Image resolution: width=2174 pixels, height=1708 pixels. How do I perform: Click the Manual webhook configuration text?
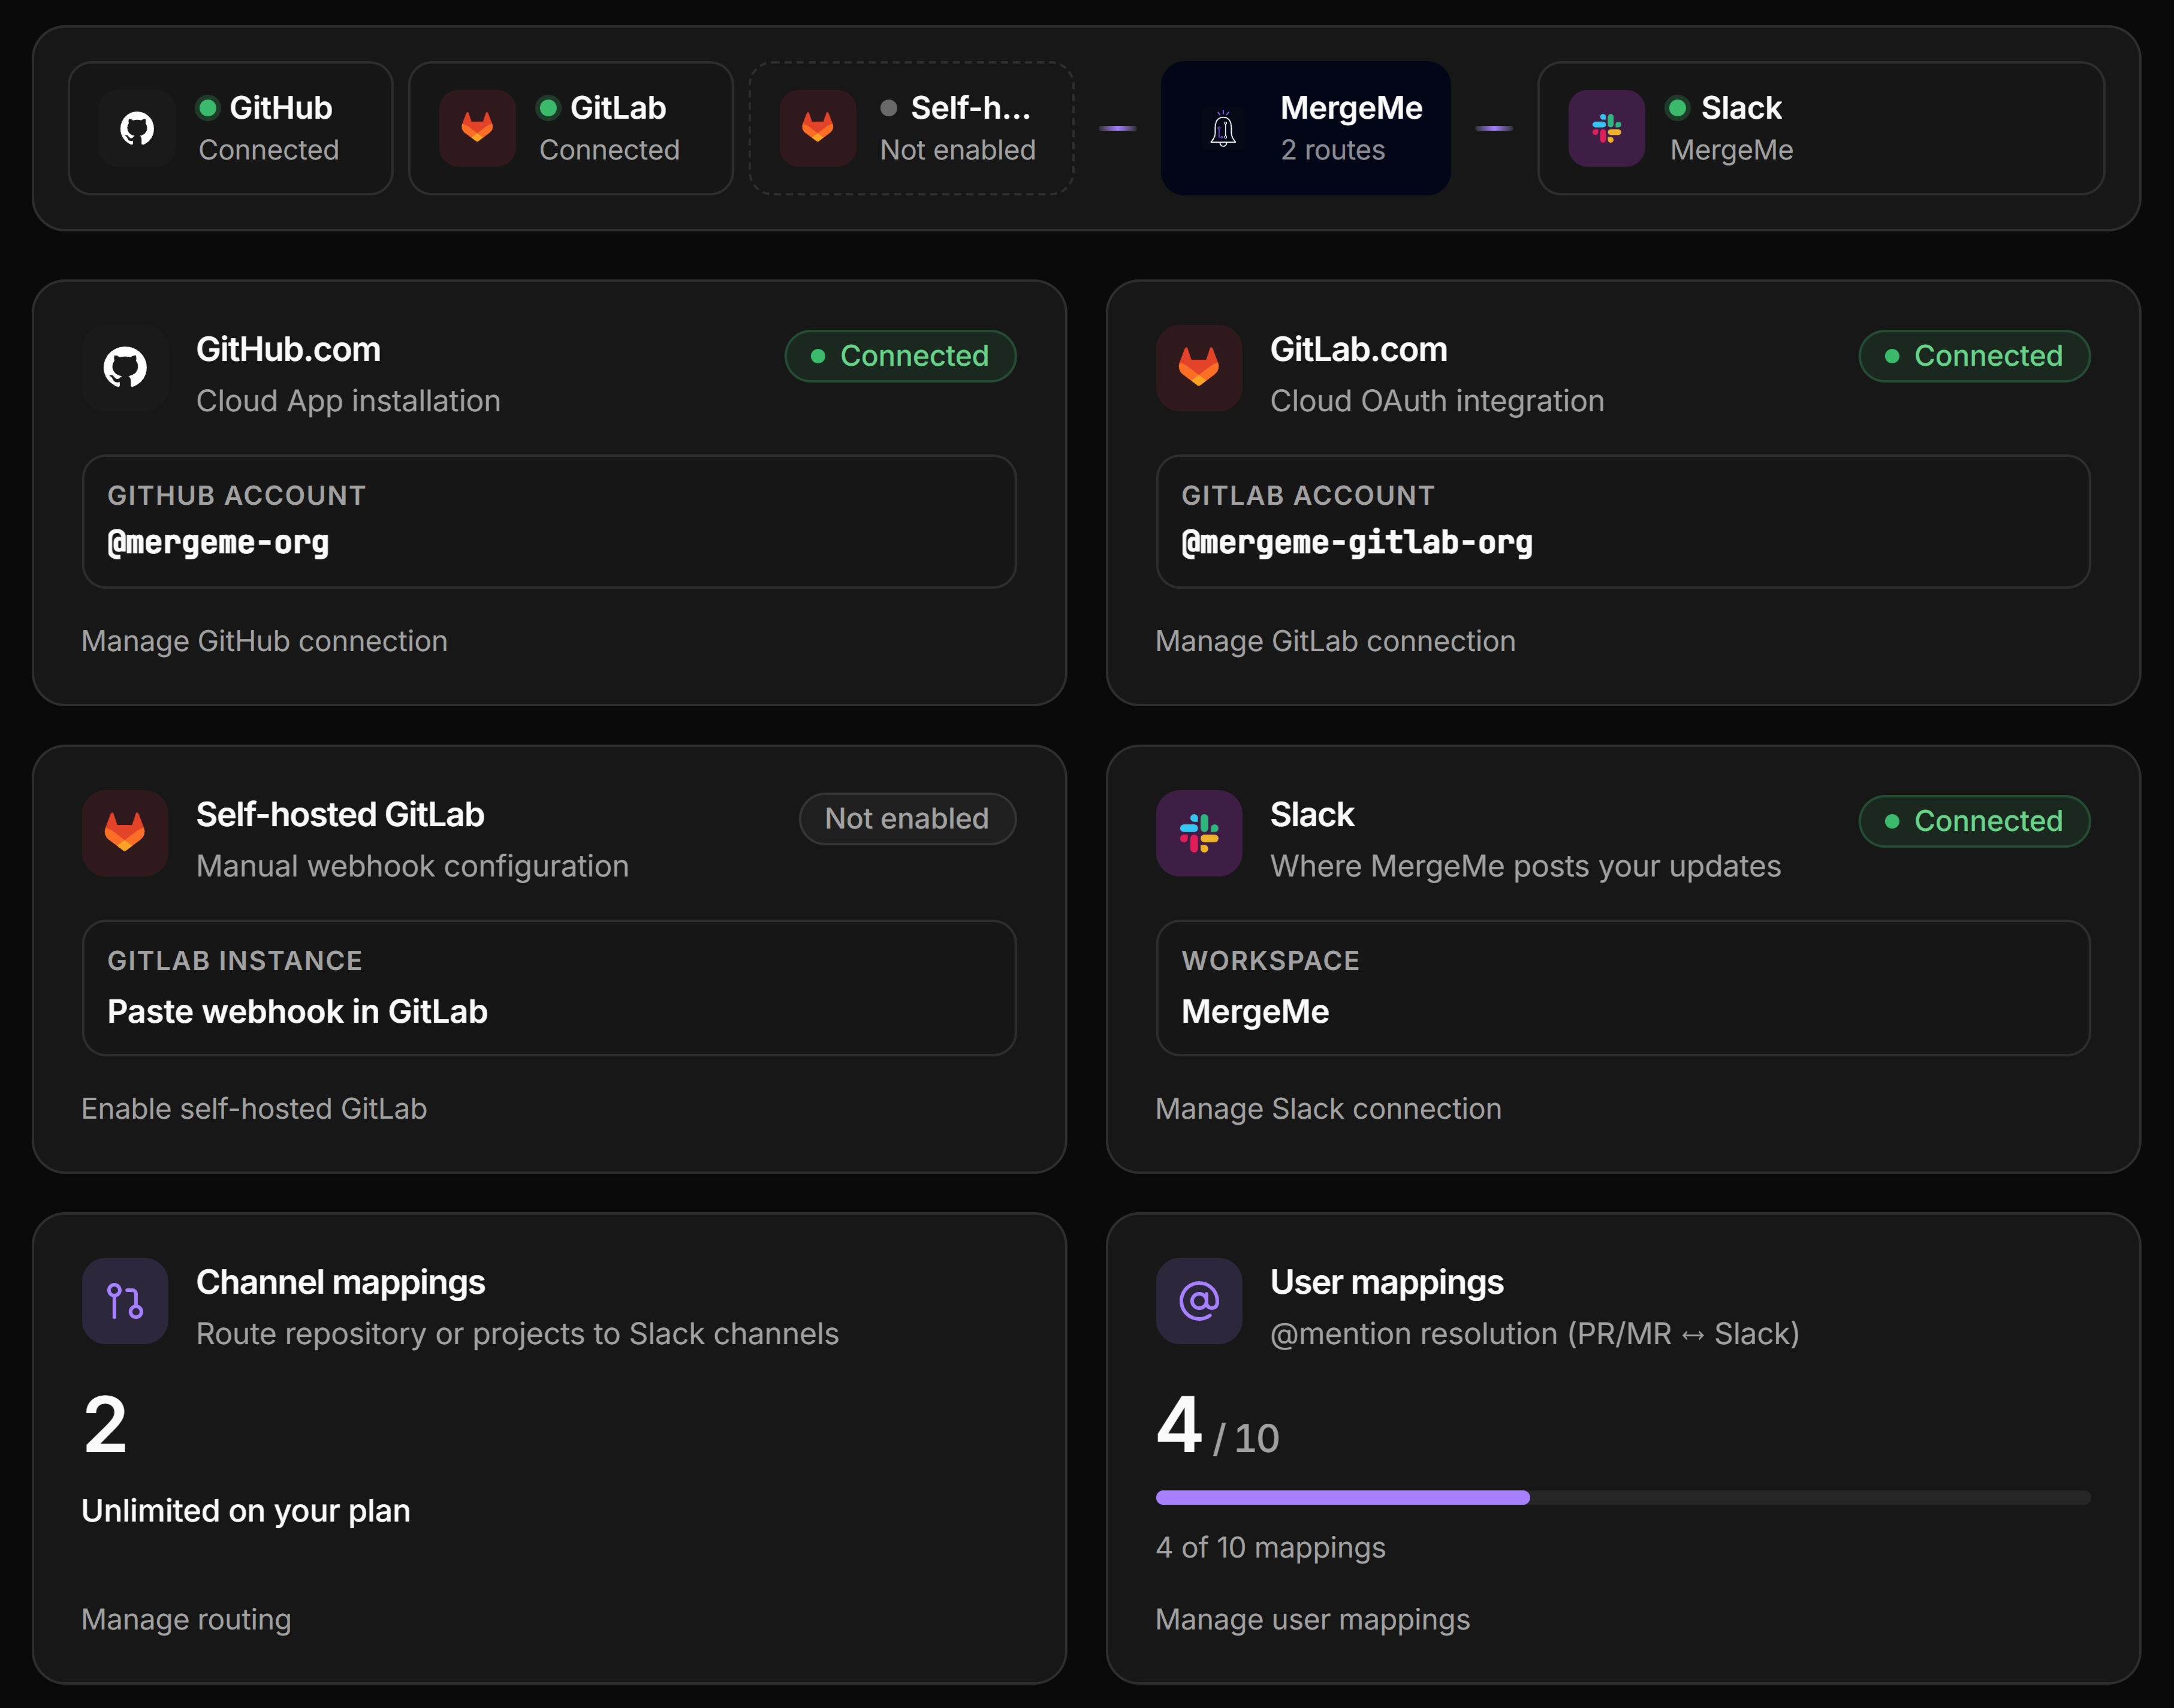(413, 866)
